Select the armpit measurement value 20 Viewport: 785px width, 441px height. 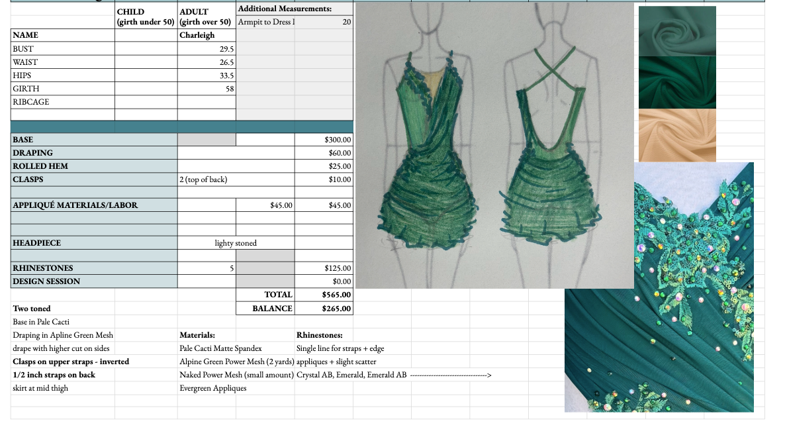click(324, 22)
